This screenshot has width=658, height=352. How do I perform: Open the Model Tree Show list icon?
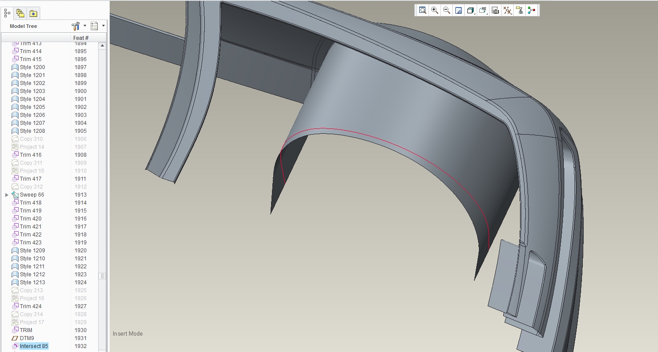[94, 26]
